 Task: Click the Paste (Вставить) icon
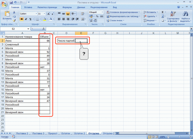[7, 14]
